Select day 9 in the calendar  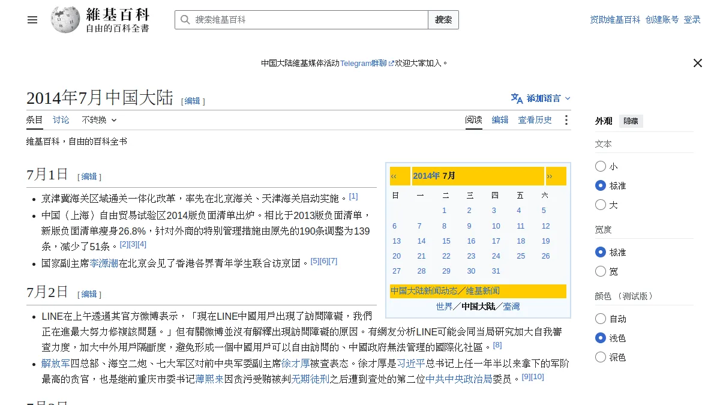point(469,226)
